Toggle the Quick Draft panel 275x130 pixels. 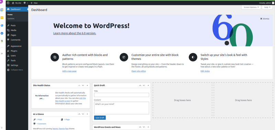point(148,85)
